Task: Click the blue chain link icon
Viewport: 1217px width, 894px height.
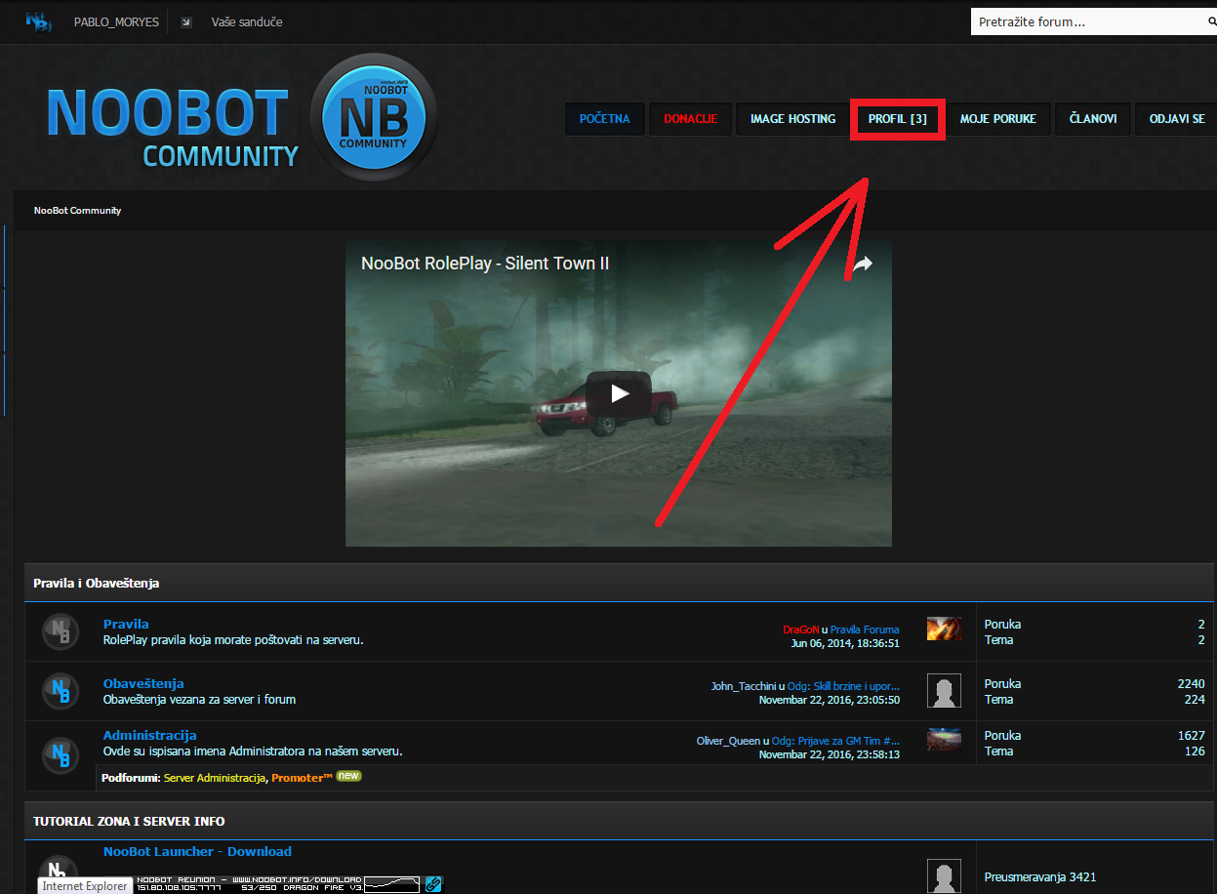Action: (433, 883)
